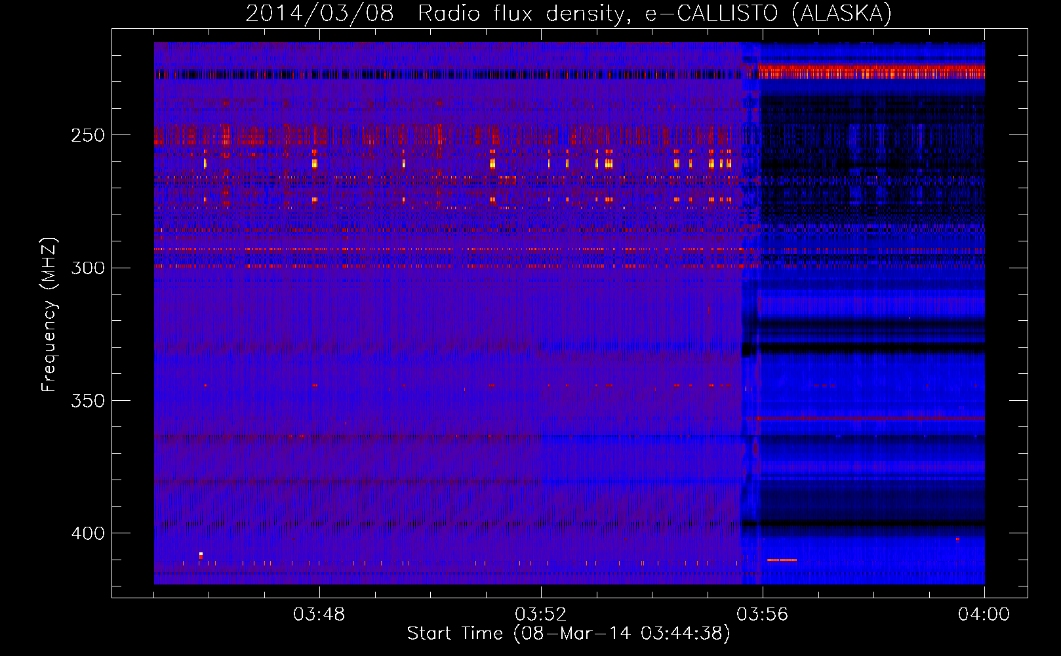Image resolution: width=1061 pixels, height=656 pixels.
Task: Click the '300' frequency tick label
Action: [x=88, y=268]
